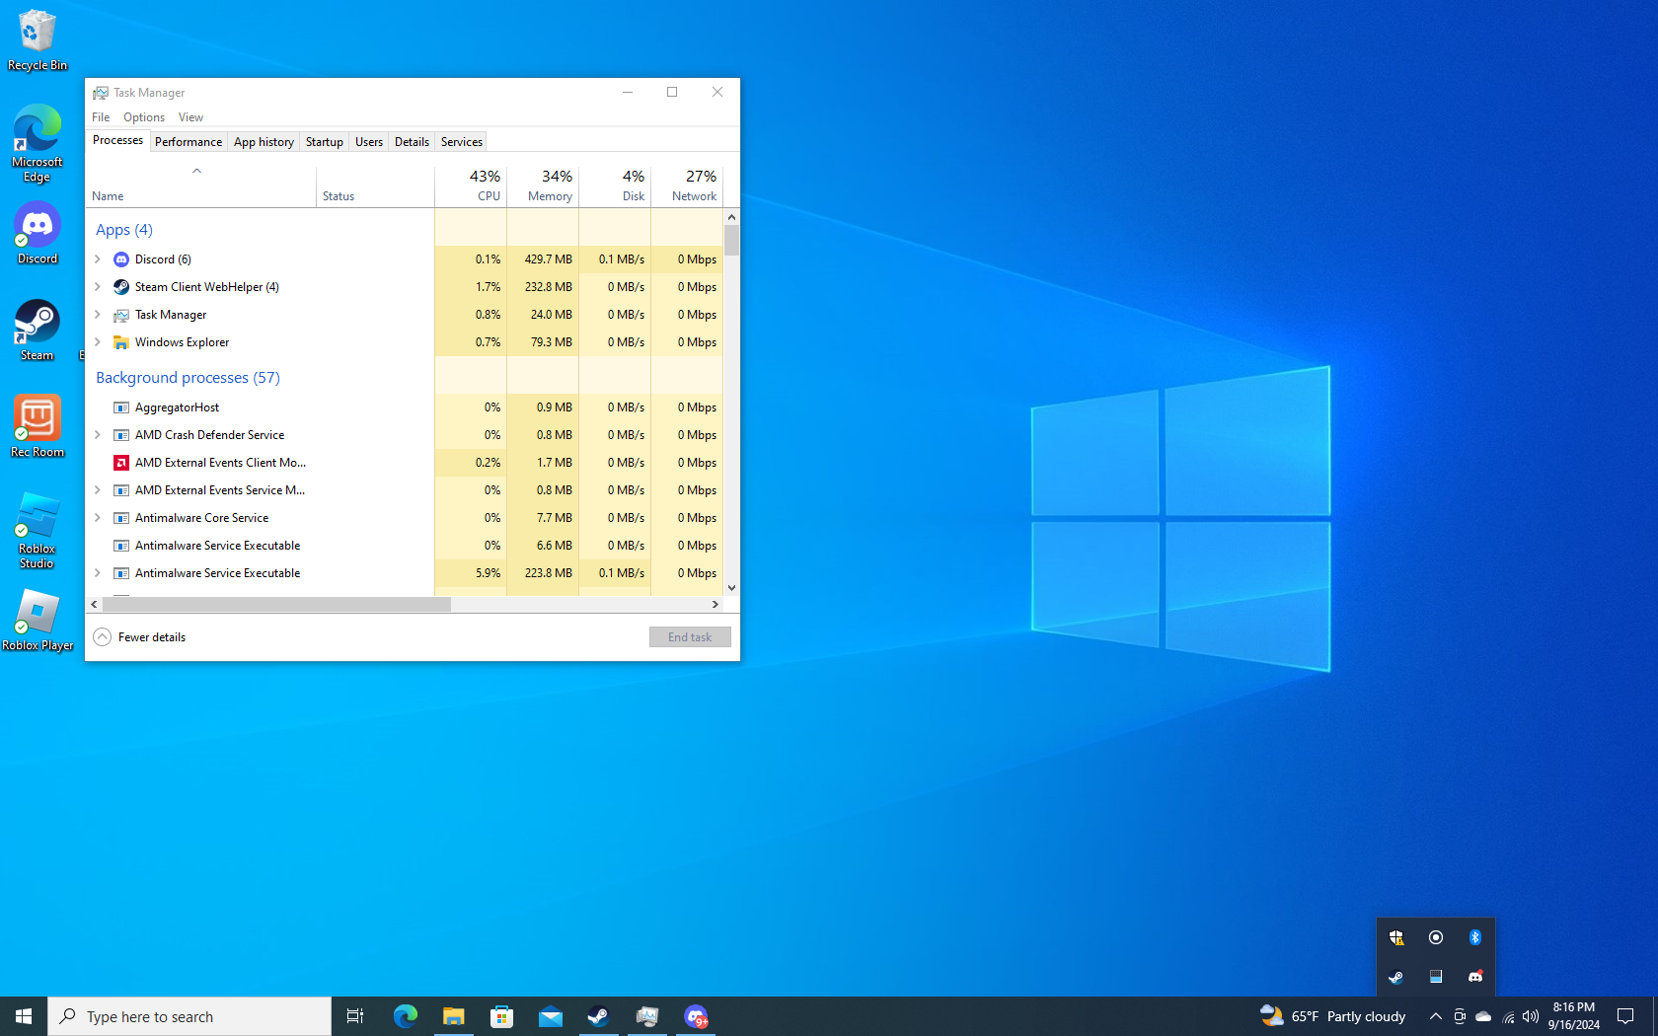This screenshot has width=1658, height=1036.
Task: Click the Bluetooth icon in the tray popup
Action: 1475,937
